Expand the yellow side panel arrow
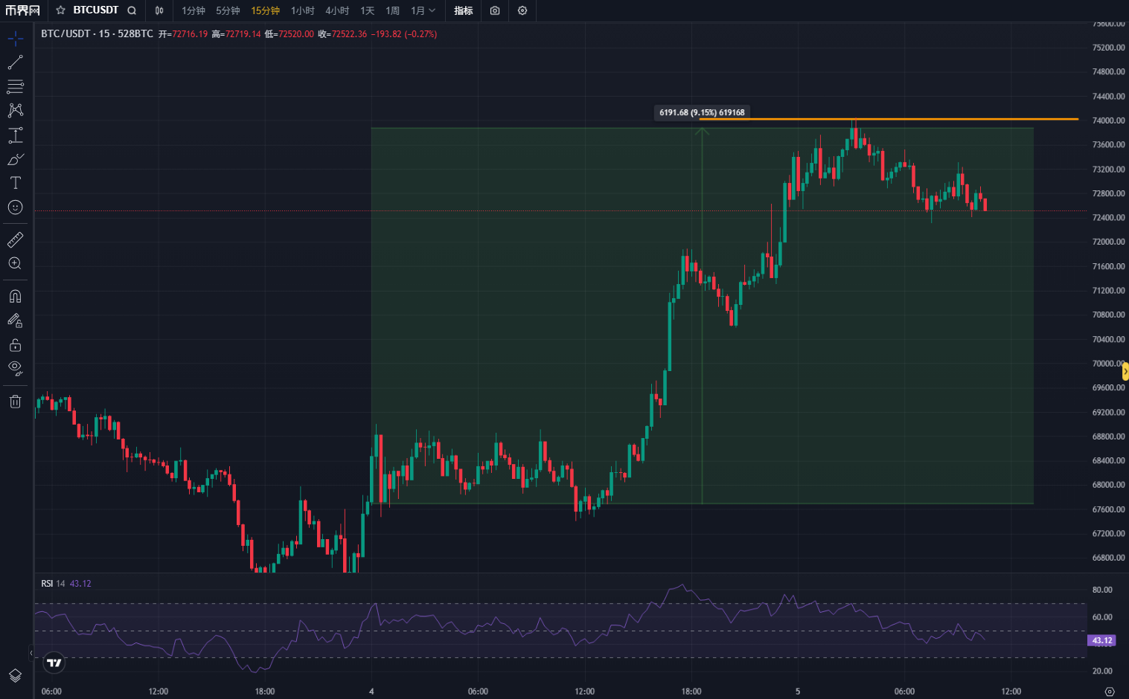 click(1125, 371)
